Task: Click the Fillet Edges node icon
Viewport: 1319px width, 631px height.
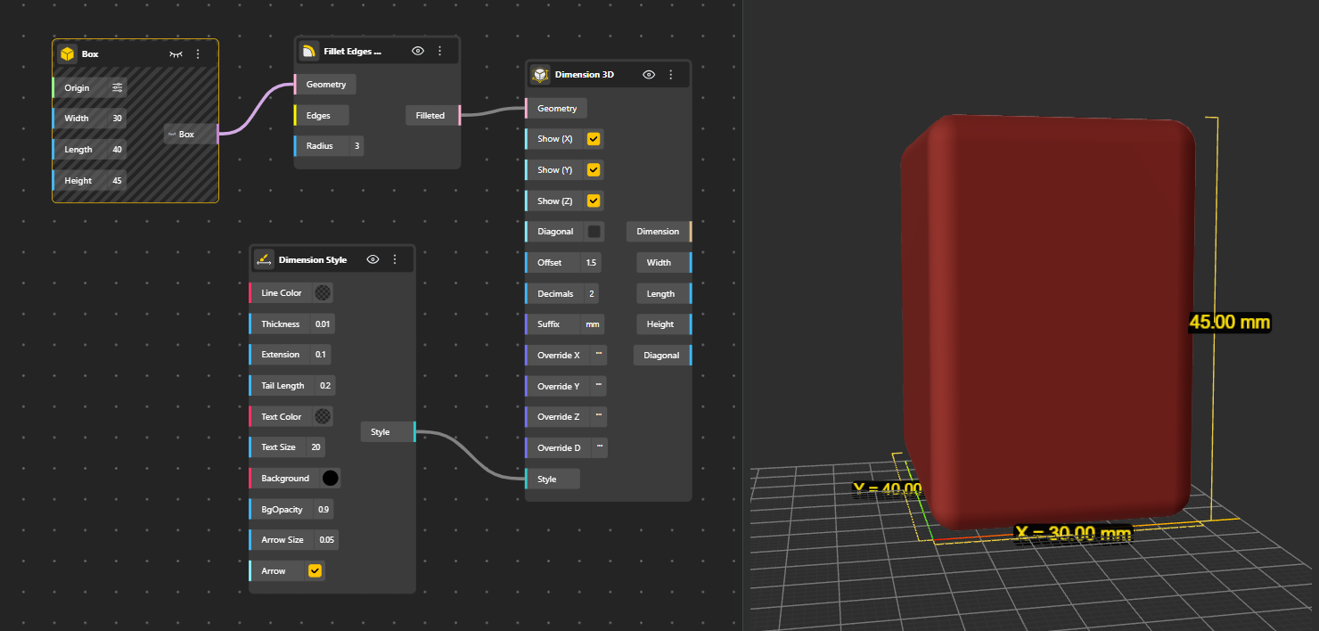Action: pyautogui.click(x=309, y=51)
